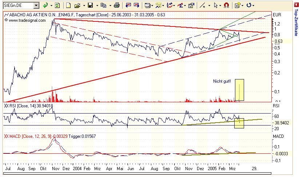Click the 38.9402 RSI axis value
The height and width of the screenshot is (177, 299).
[282, 123]
